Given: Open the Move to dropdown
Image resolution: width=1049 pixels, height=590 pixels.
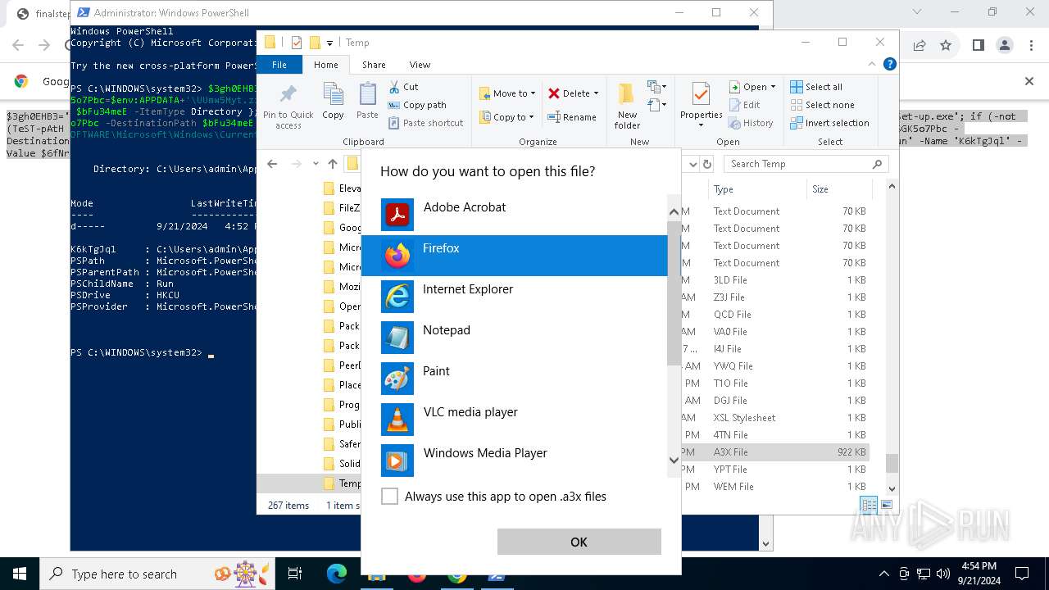Looking at the screenshot, I should (x=507, y=93).
